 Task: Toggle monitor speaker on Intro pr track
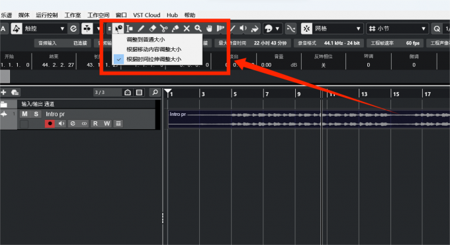click(62, 124)
